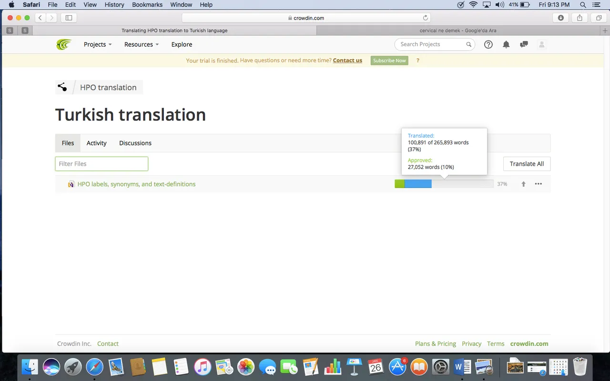Click the Subscribe Now button

point(389,60)
